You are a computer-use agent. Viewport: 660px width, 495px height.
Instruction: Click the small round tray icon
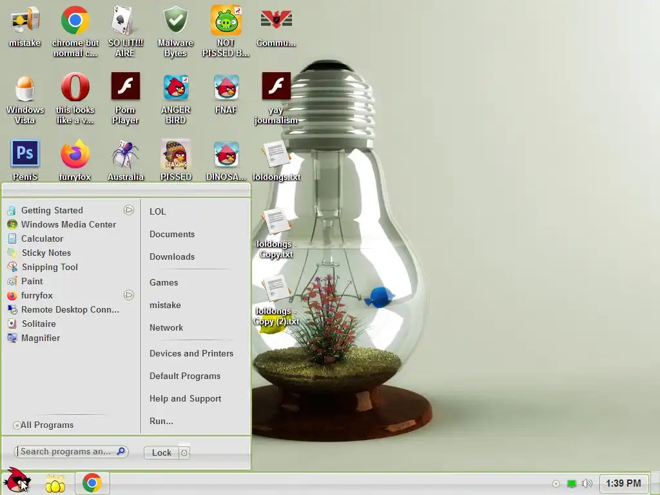[556, 483]
